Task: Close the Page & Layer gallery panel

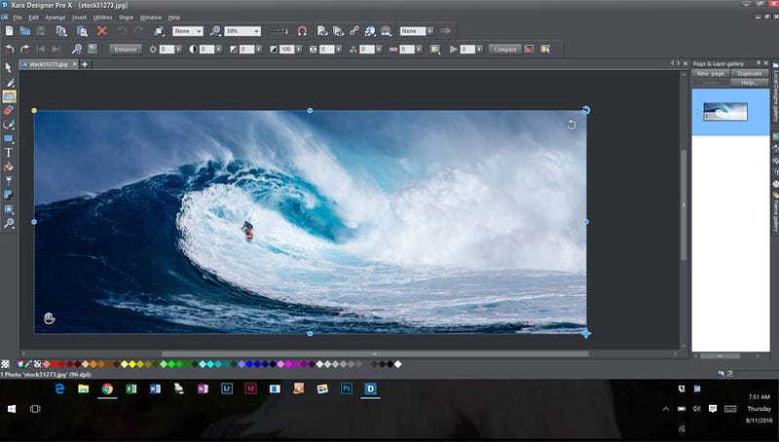Action: pos(765,63)
